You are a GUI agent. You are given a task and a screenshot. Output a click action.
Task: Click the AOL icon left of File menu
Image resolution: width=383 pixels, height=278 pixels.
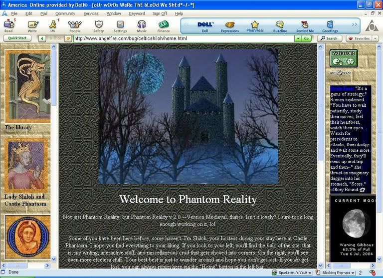tap(4, 13)
